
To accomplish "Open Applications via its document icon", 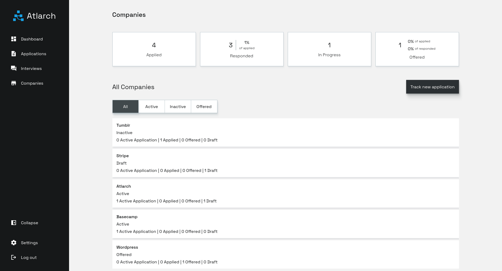I will point(14,54).
